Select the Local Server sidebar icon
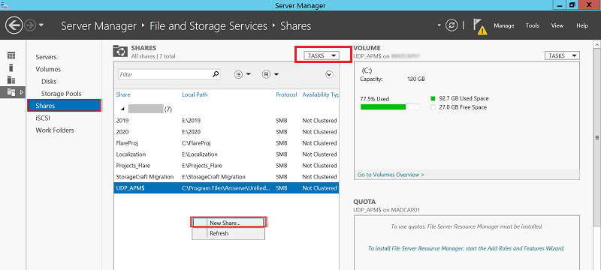This screenshot has height=270, width=601. coord(11,67)
